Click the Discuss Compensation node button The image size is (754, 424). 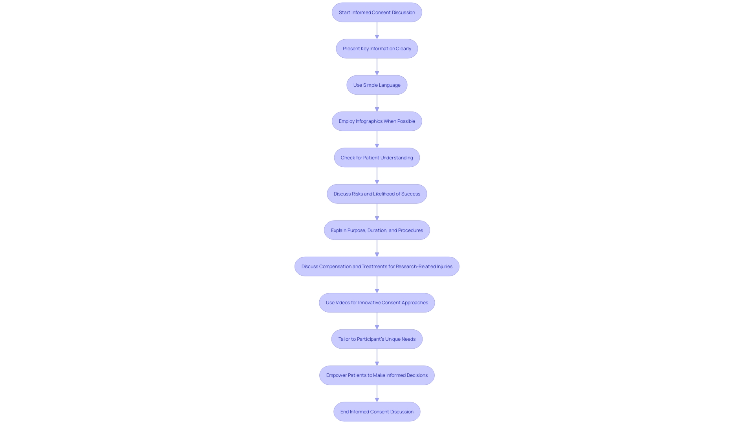point(377,266)
